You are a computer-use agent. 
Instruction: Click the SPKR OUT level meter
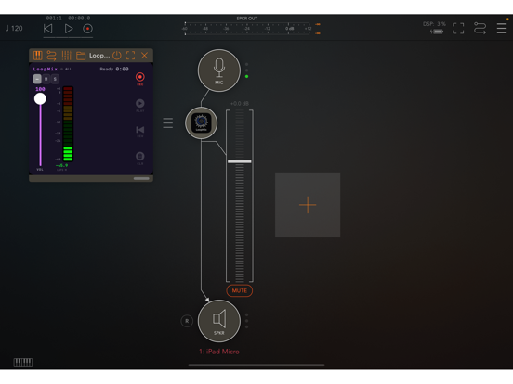tap(247, 29)
